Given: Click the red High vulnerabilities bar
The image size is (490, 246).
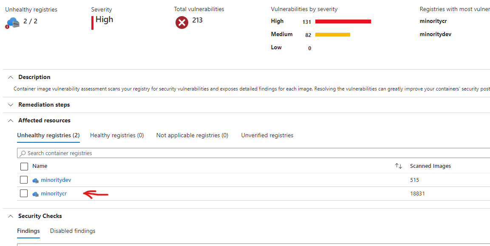Looking at the screenshot, I should [343, 22].
